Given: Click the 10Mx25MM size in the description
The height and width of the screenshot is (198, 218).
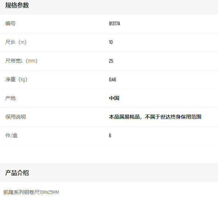Looking at the screenshot, I should [x=49, y=193].
